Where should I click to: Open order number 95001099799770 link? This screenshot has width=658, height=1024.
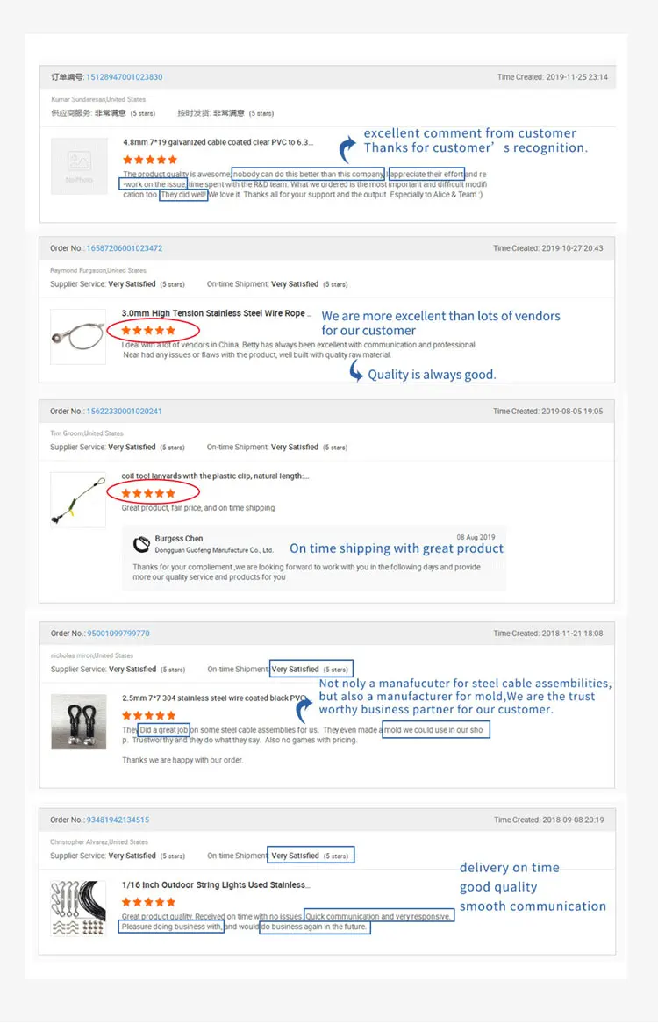118,634
